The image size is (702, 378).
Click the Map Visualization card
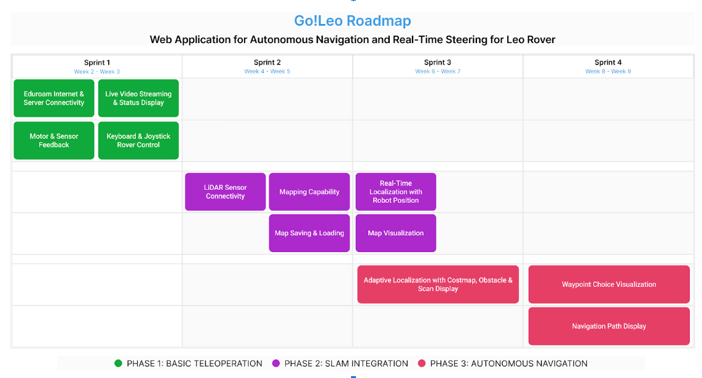tap(396, 233)
